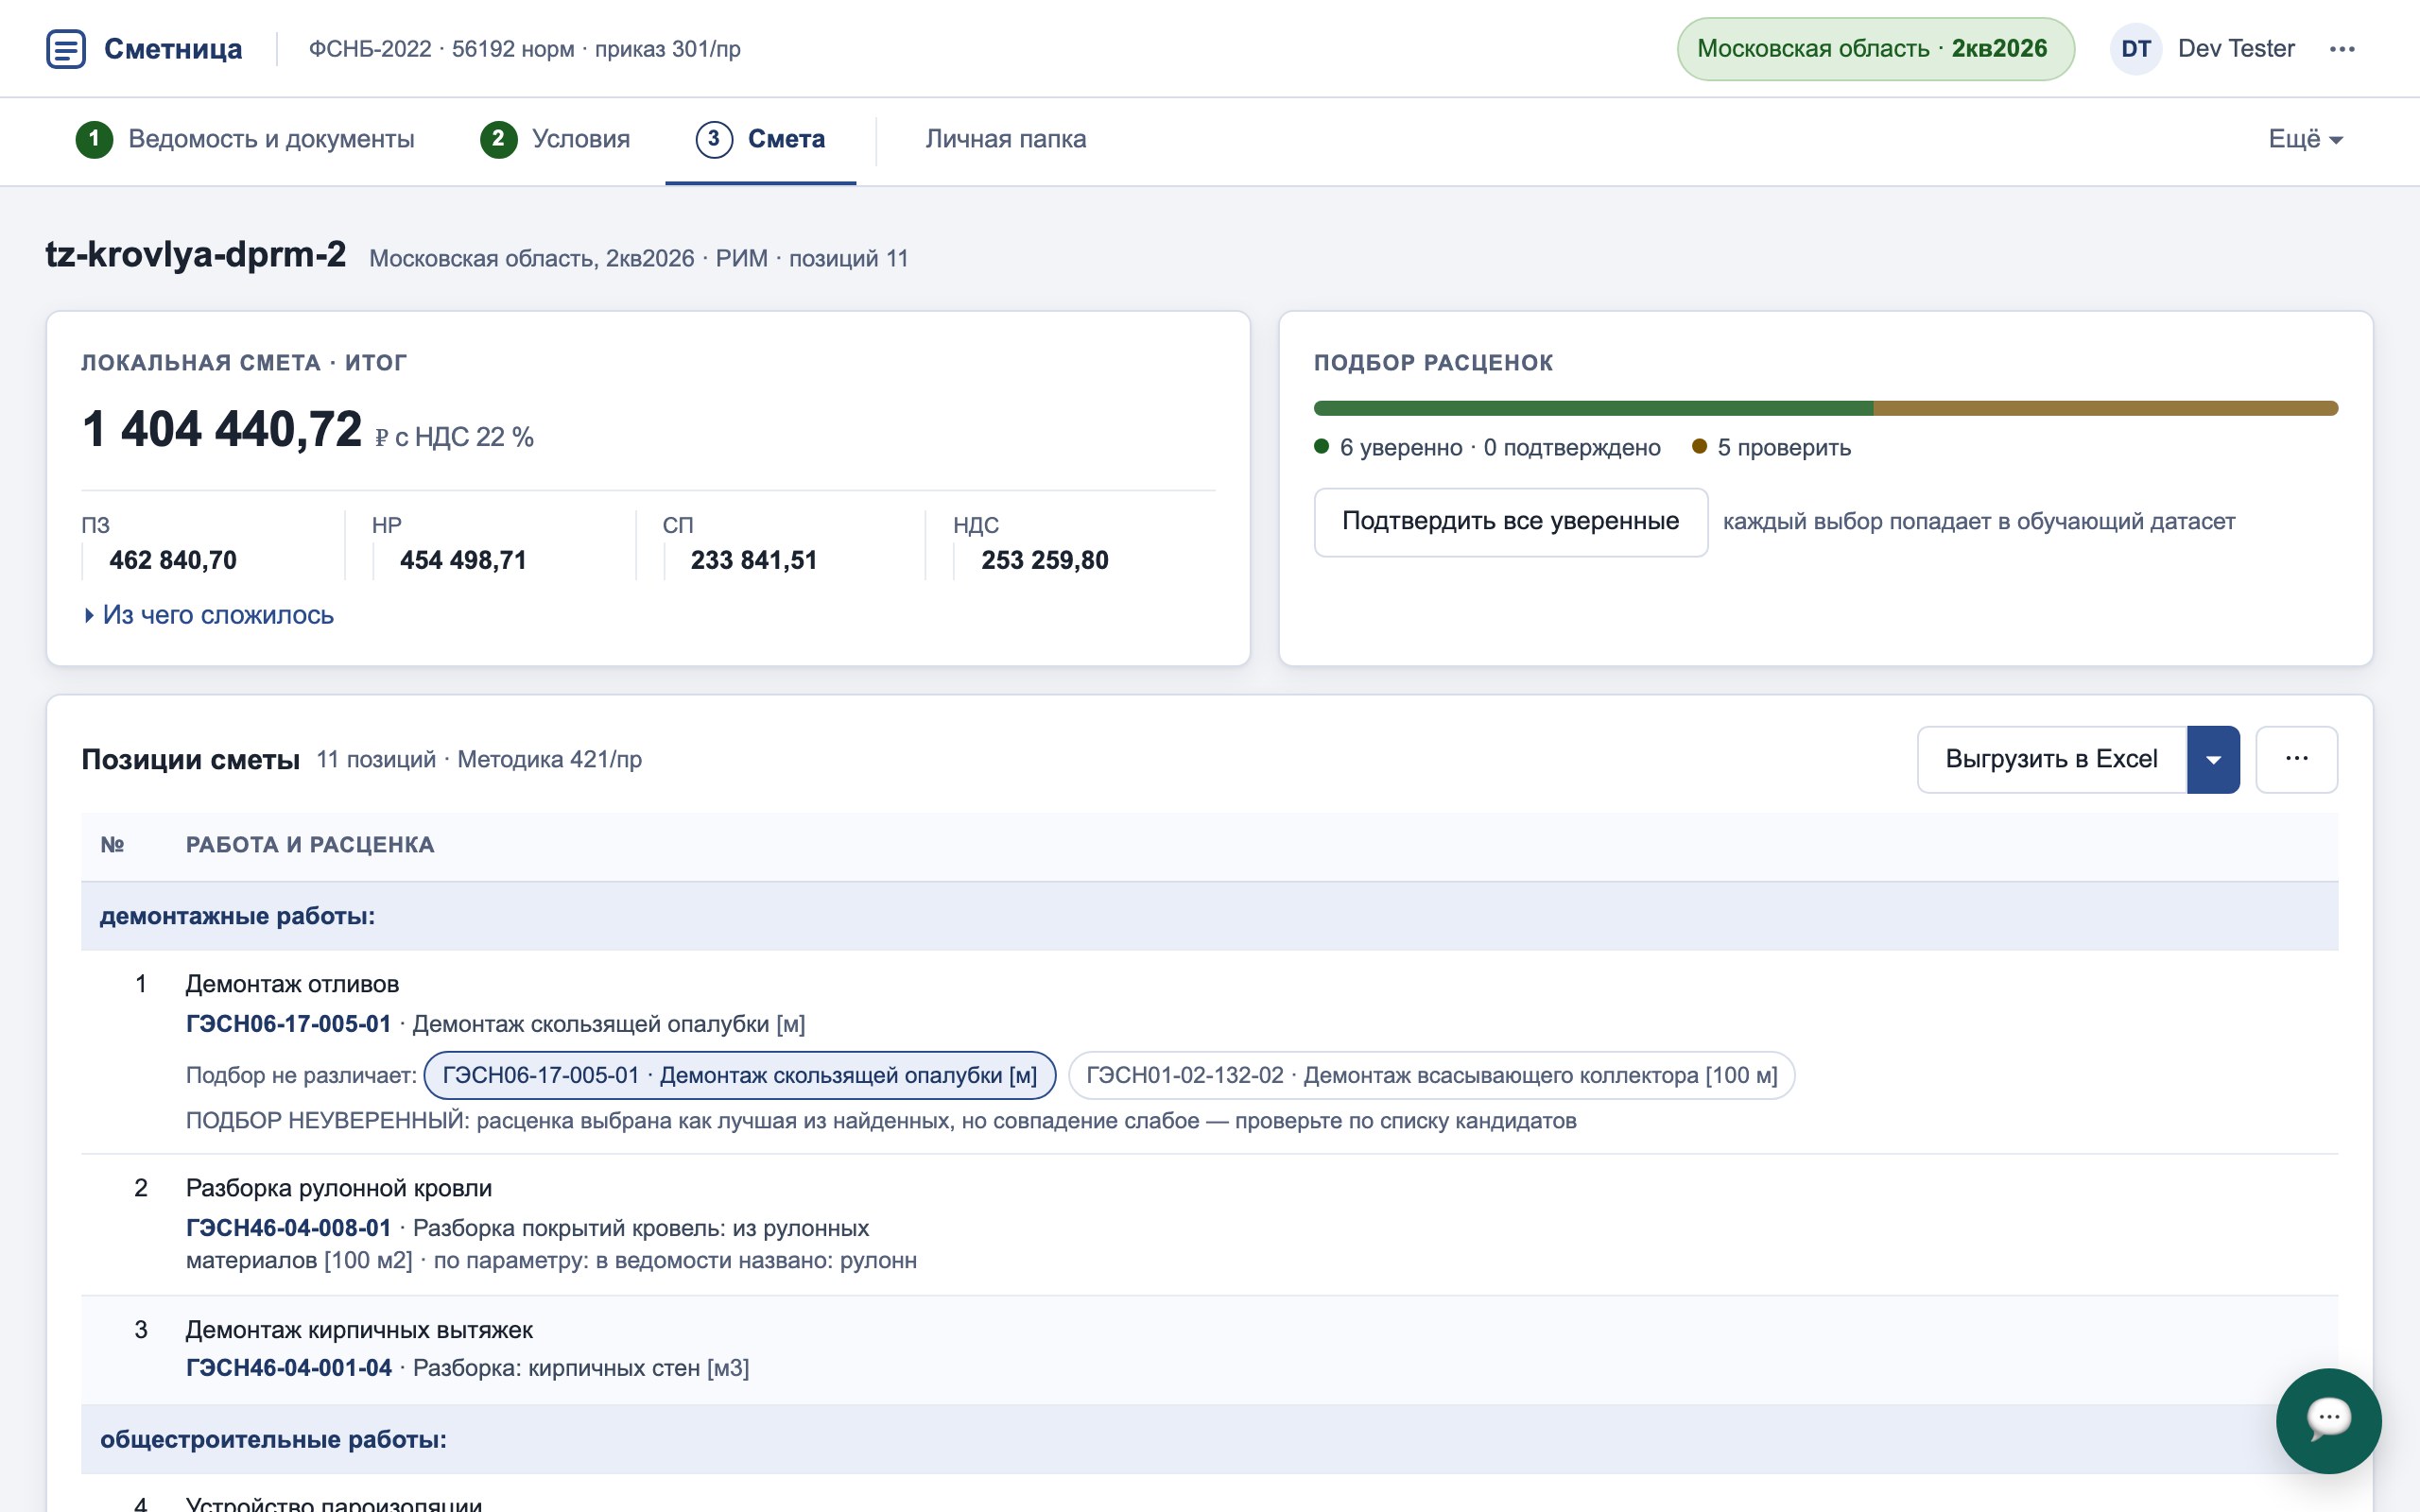Open the Excel export dropdown arrow
The width and height of the screenshot is (2420, 1512).
click(x=2213, y=759)
